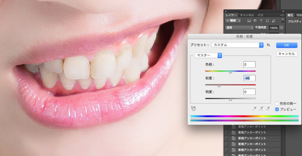Viewport: 302px width, 156px height.
Task: Close the Layers panel group
Action: pos(226,11)
